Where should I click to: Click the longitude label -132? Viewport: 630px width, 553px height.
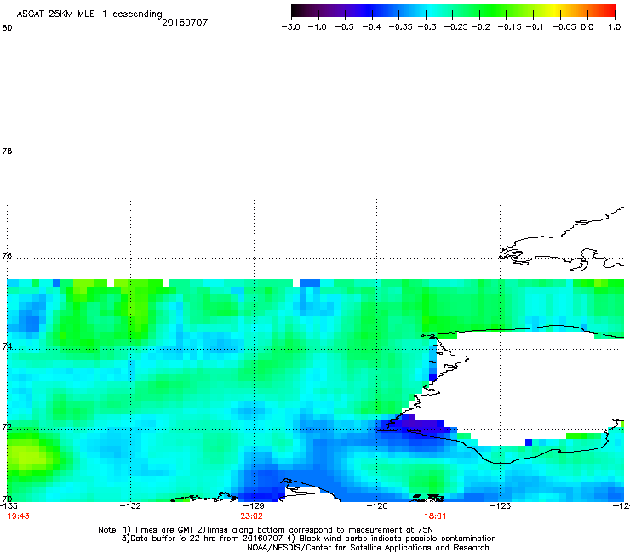point(130,505)
